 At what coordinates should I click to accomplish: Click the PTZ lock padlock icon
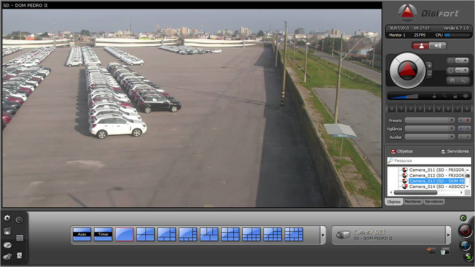click(x=455, y=96)
